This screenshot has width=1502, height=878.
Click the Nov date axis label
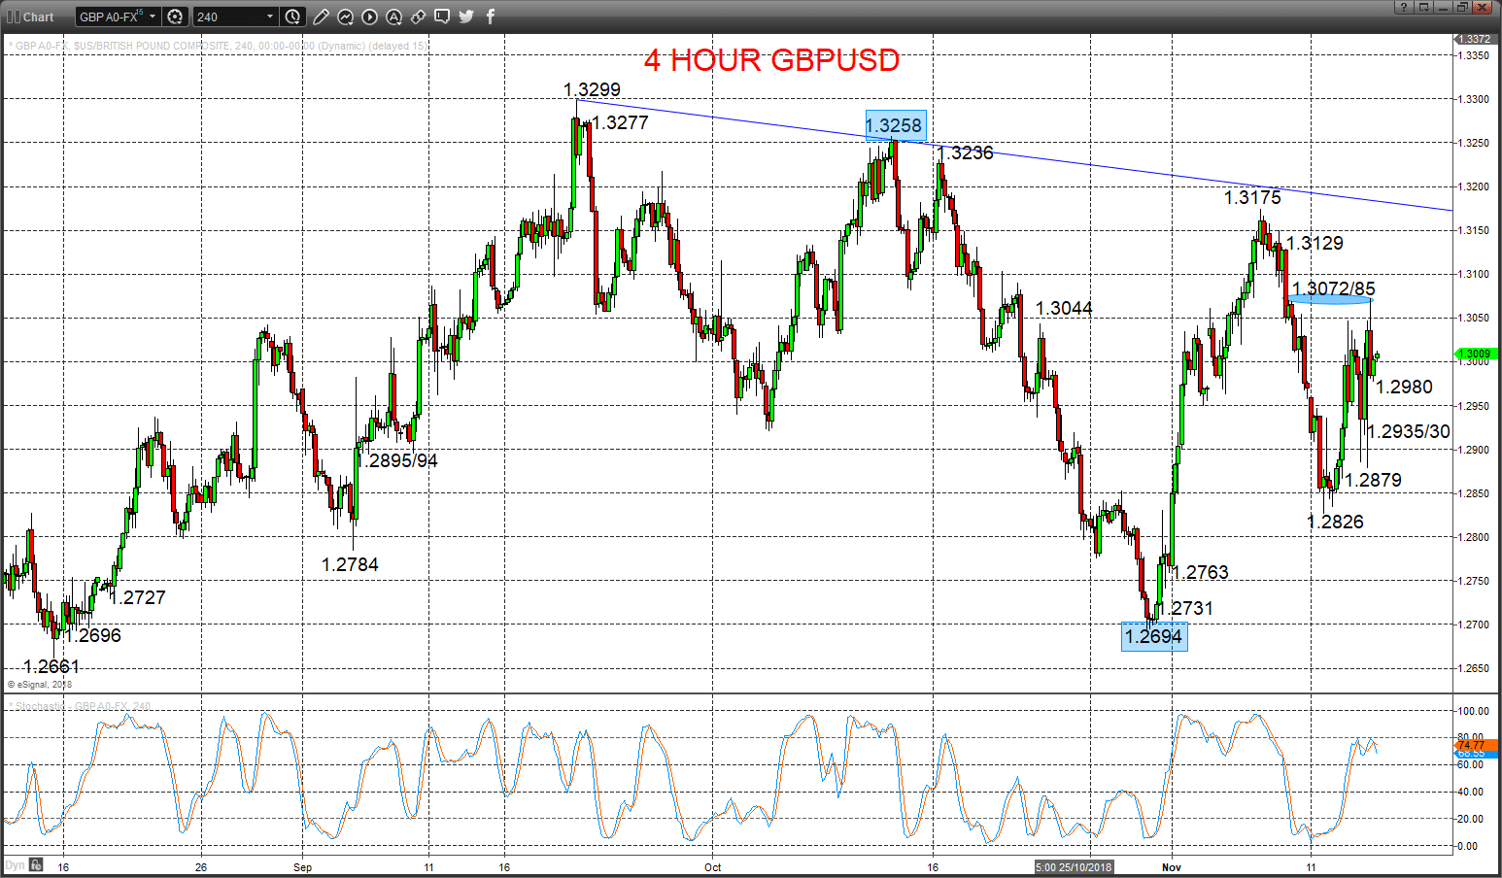1172,866
